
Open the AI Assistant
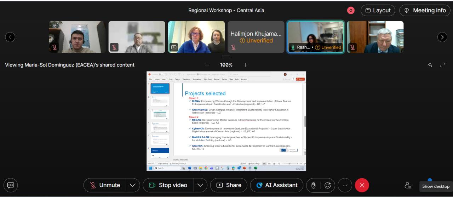(277, 185)
